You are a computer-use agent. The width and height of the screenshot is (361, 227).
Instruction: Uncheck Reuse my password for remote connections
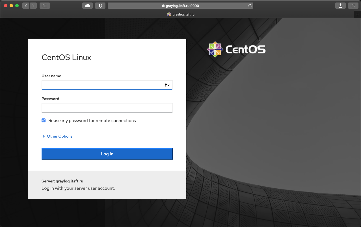click(44, 120)
